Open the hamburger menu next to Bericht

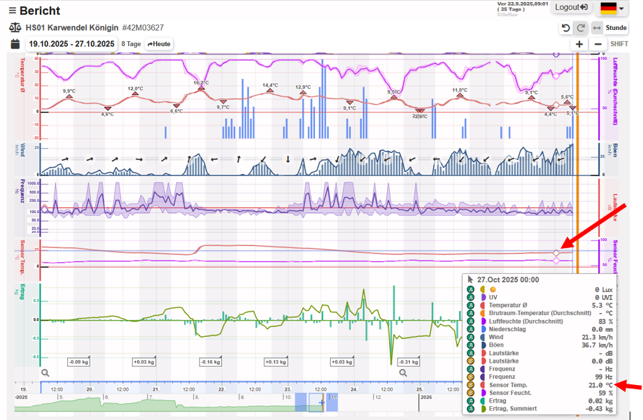[11, 10]
